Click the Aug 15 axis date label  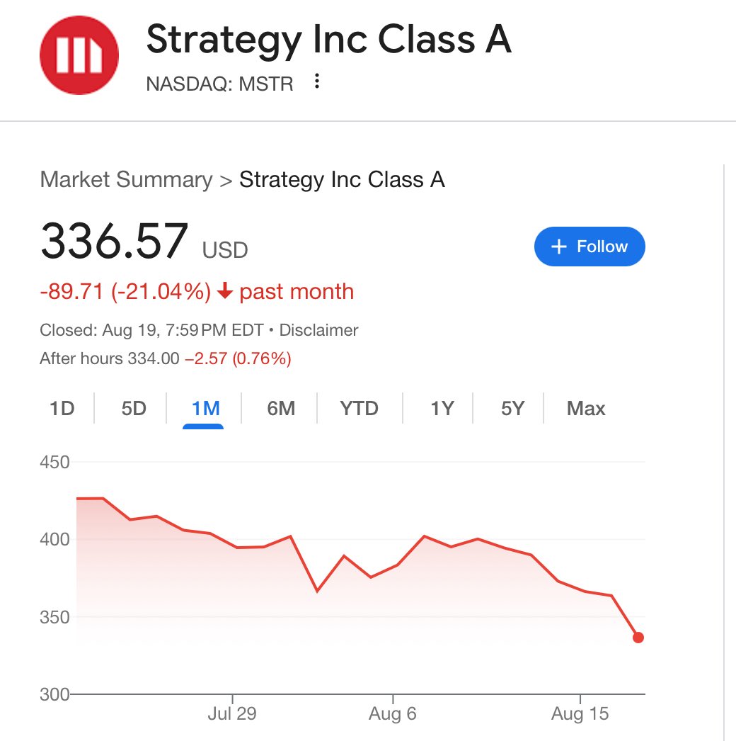(580, 713)
